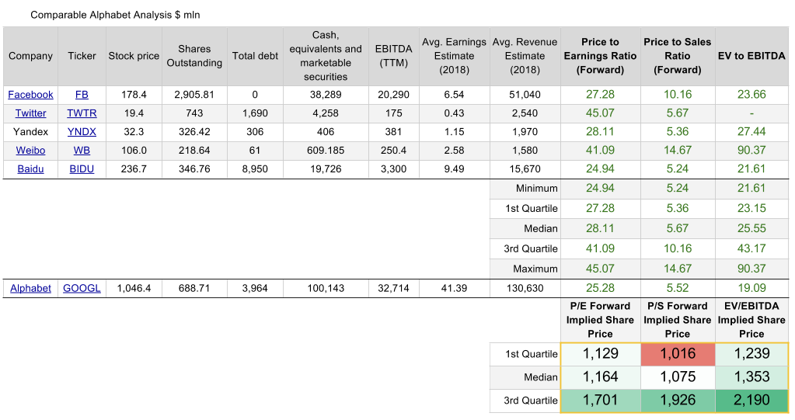Click the FB ticker link
Viewport: 795px width, 420px height.
(x=82, y=95)
